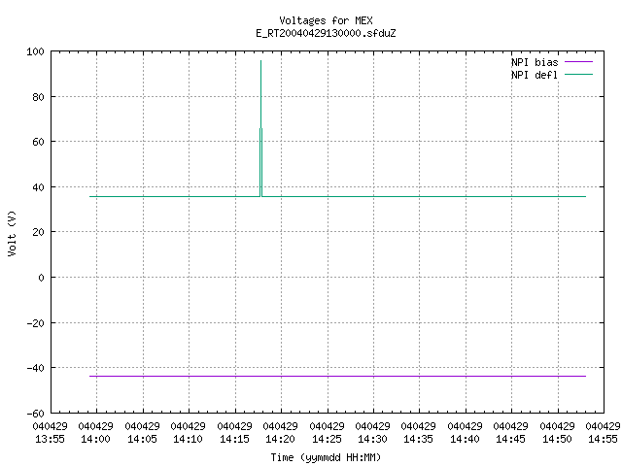Click the y-axis tick label 0
622x466 pixels.
pos(41,278)
